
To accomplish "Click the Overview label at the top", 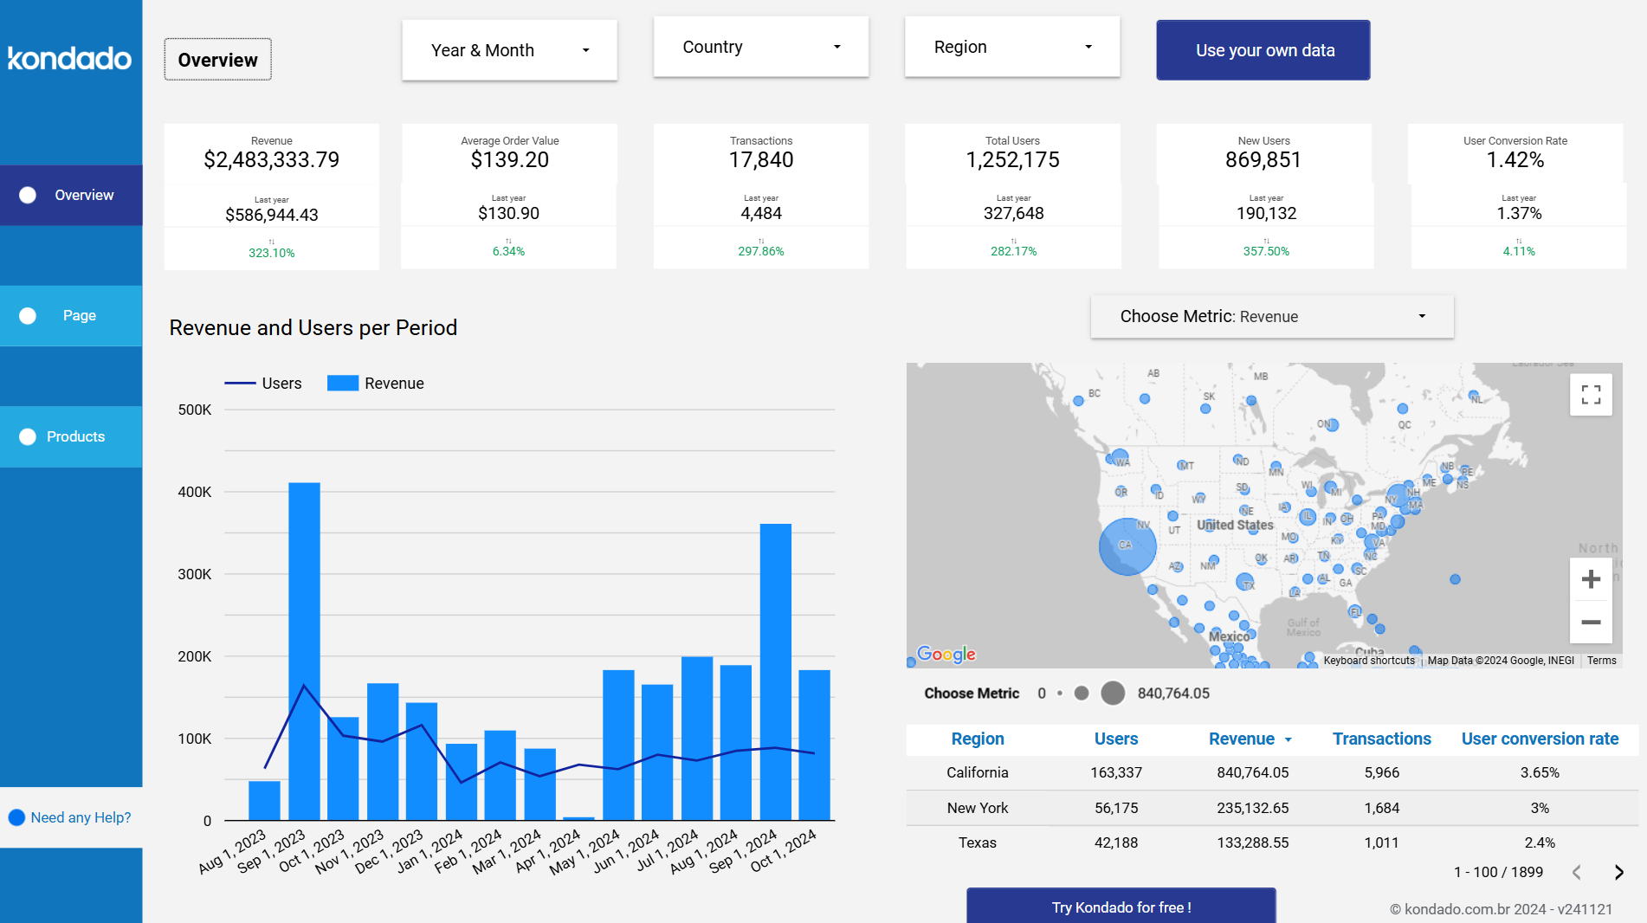I will (x=217, y=59).
